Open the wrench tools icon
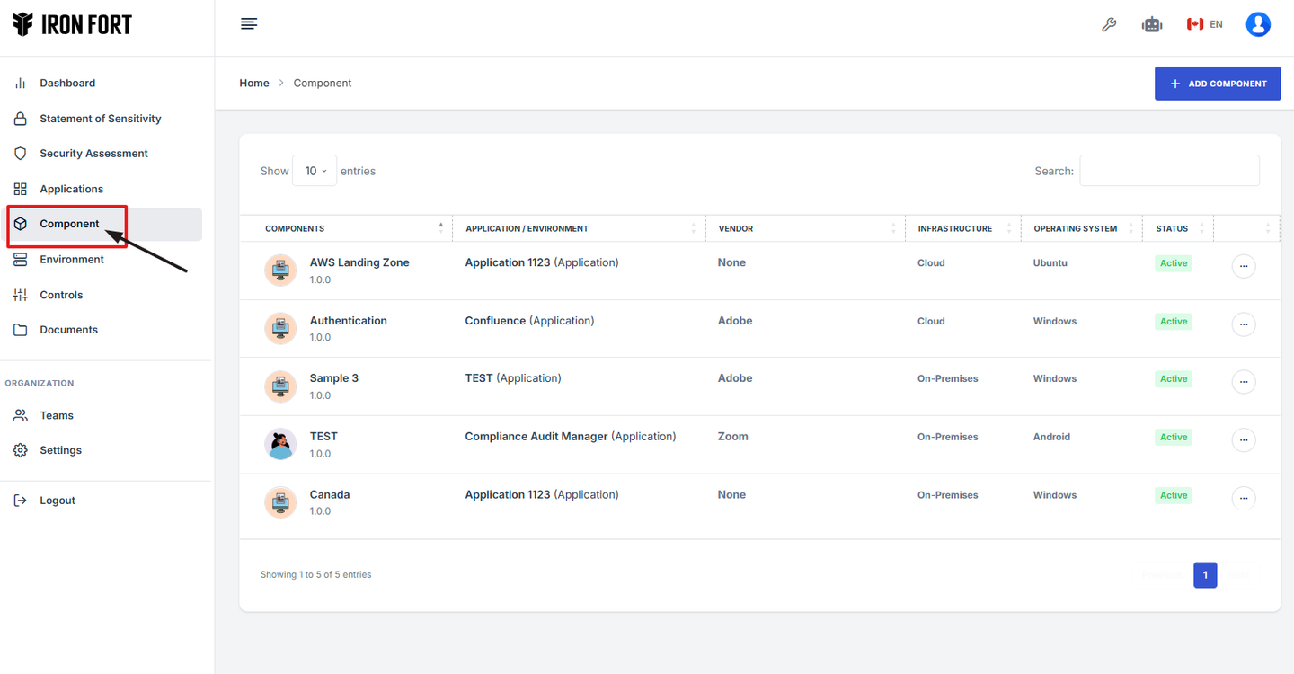Image resolution: width=1294 pixels, height=674 pixels. (1109, 25)
